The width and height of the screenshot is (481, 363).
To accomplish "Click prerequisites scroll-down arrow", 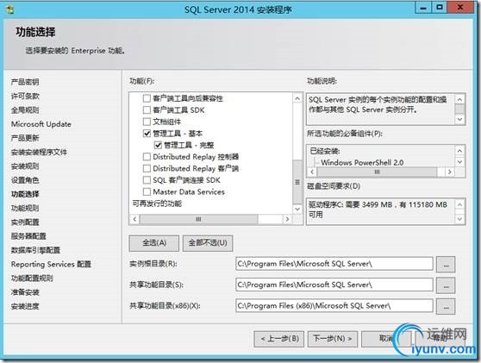I will point(459,161).
